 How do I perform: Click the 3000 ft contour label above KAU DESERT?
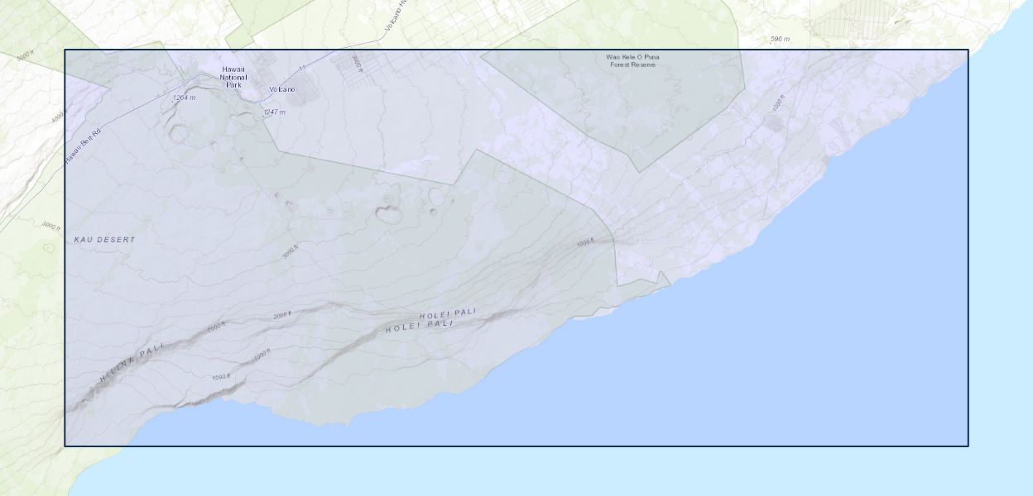tap(51, 224)
